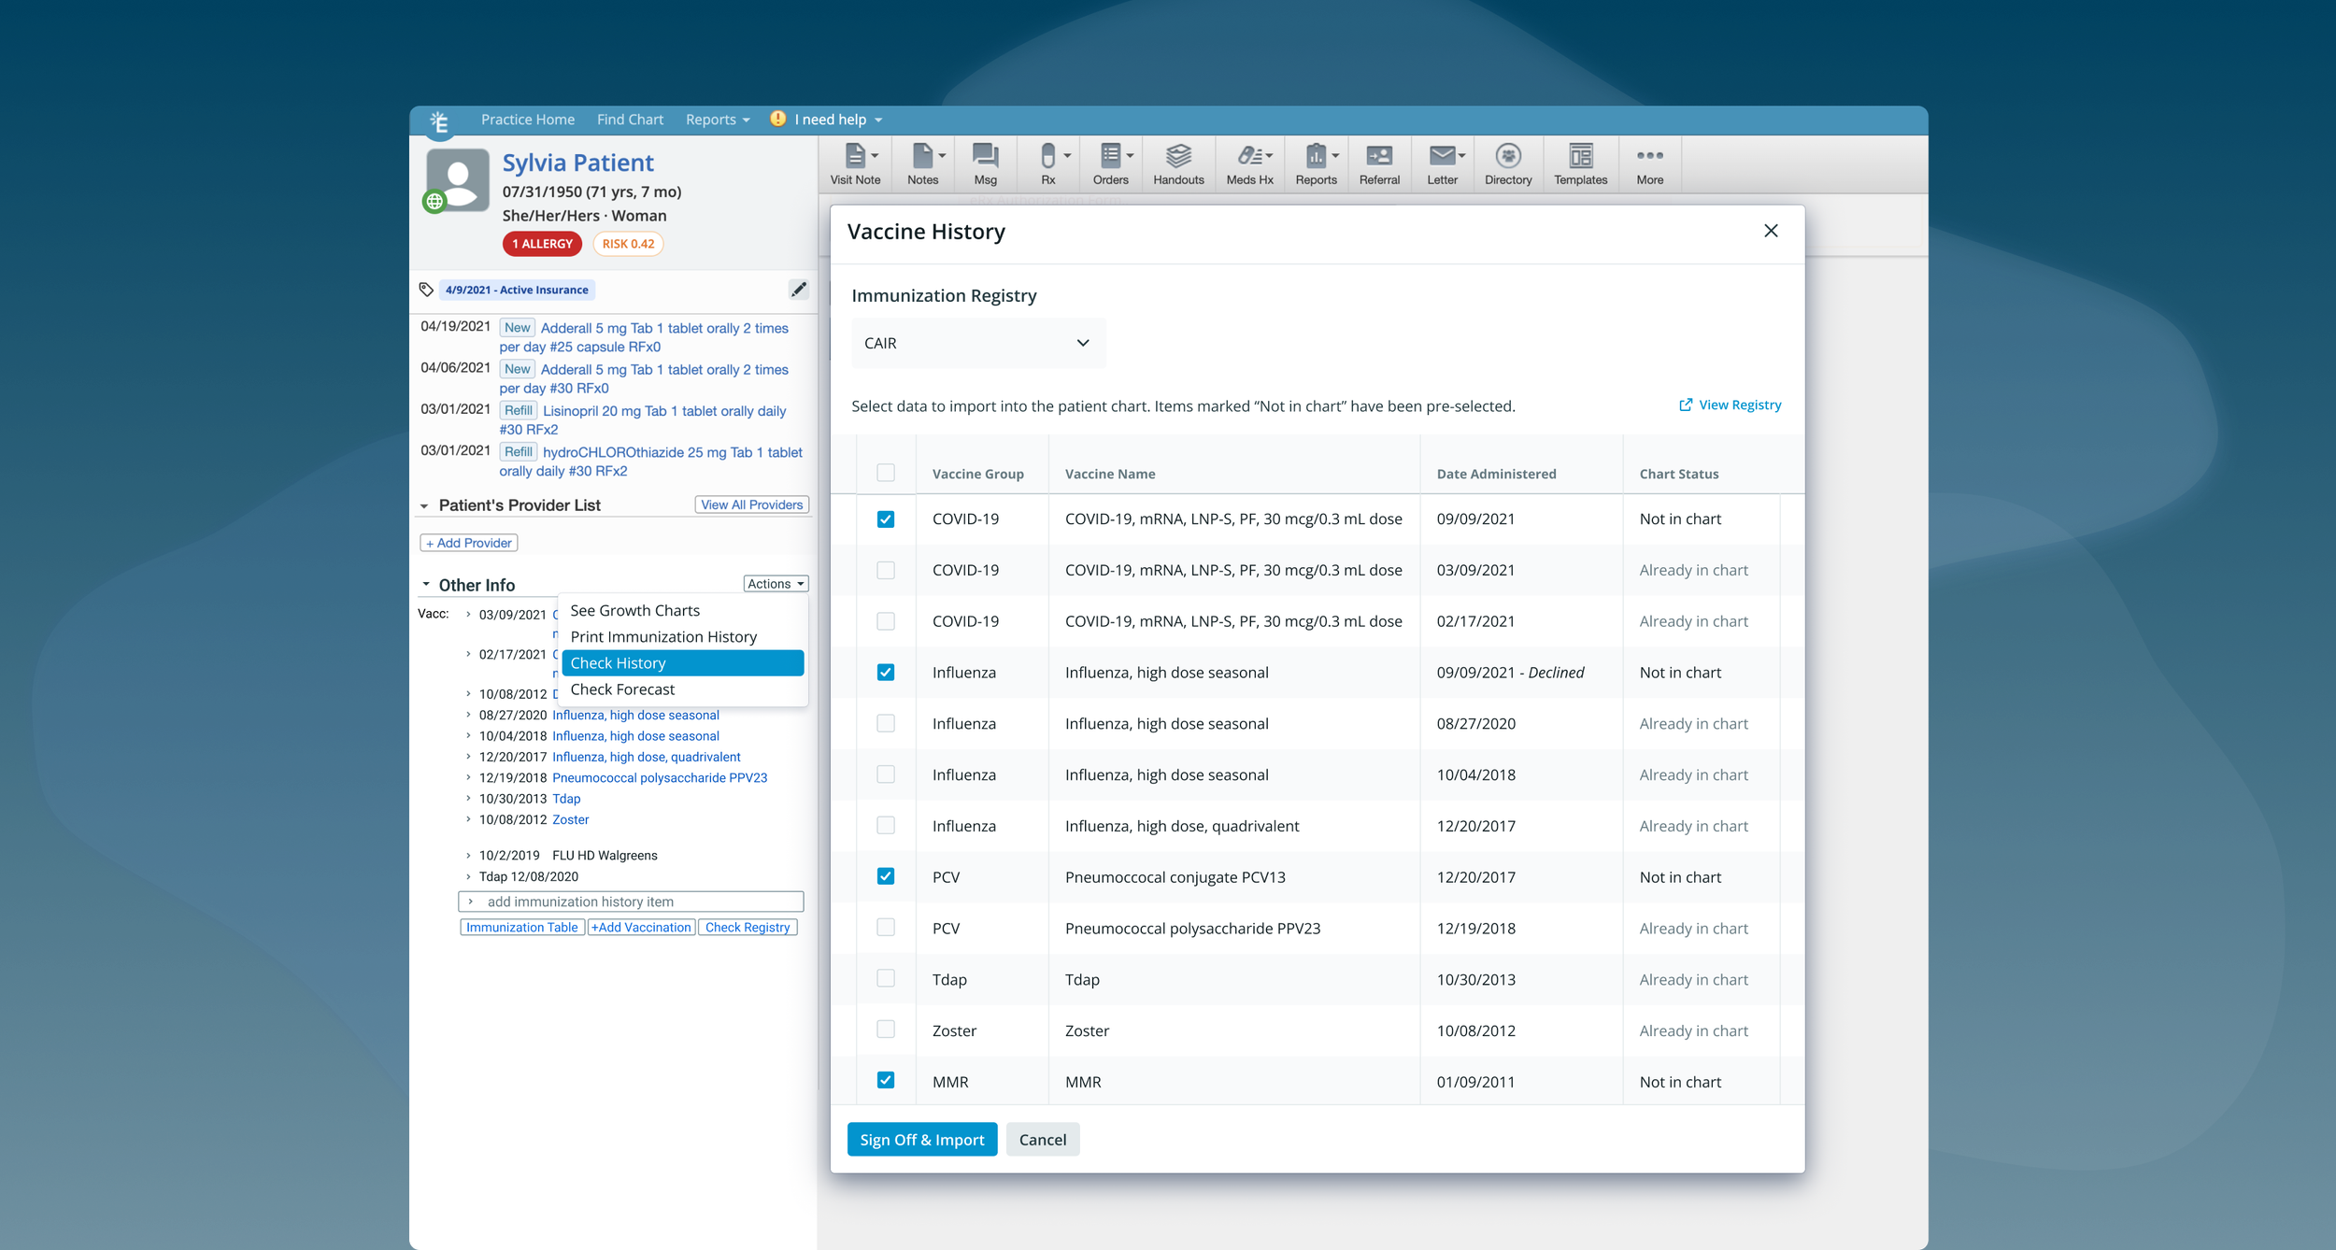Screen dimensions: 2336x1250
Task: Open the Referral icon
Action: pos(1379,164)
